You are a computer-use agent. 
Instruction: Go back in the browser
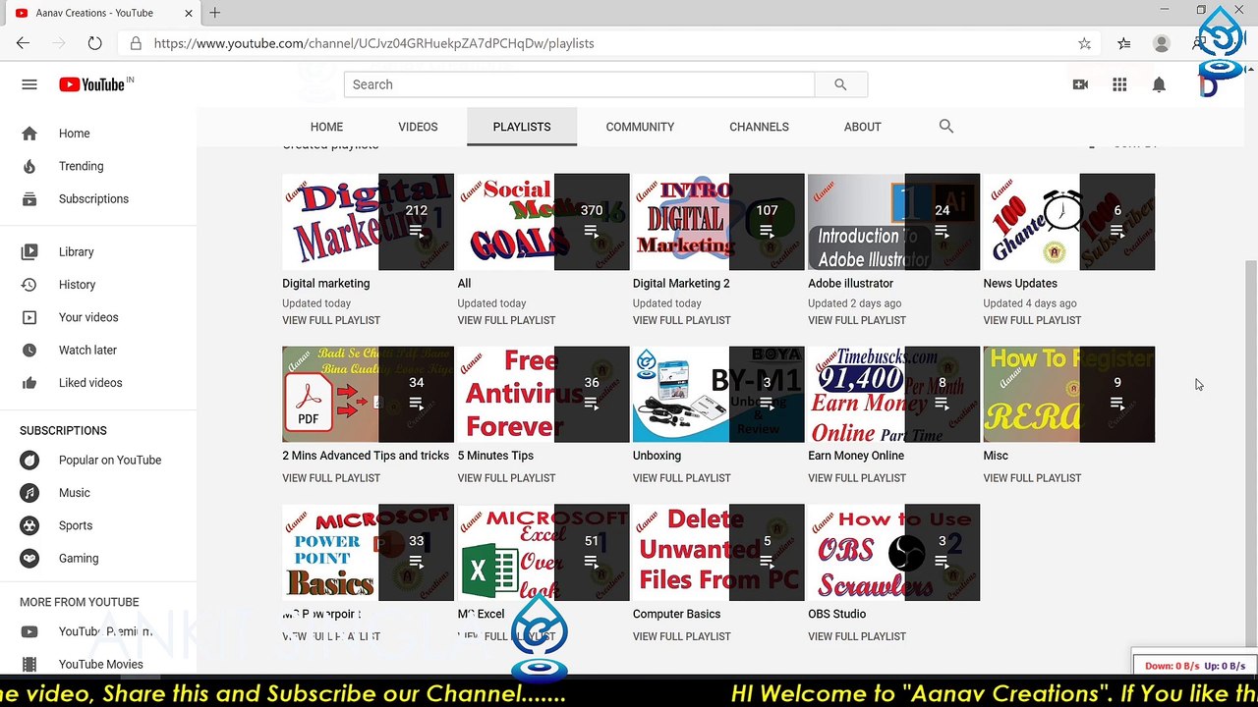coord(23,43)
